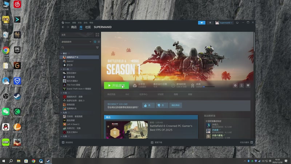Open Battlefield 6 Crowned PC Gamer's news link
The image size is (291, 164).
coord(171,128)
